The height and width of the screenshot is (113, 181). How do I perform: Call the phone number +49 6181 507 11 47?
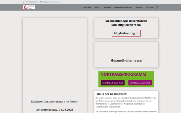[31, 2]
